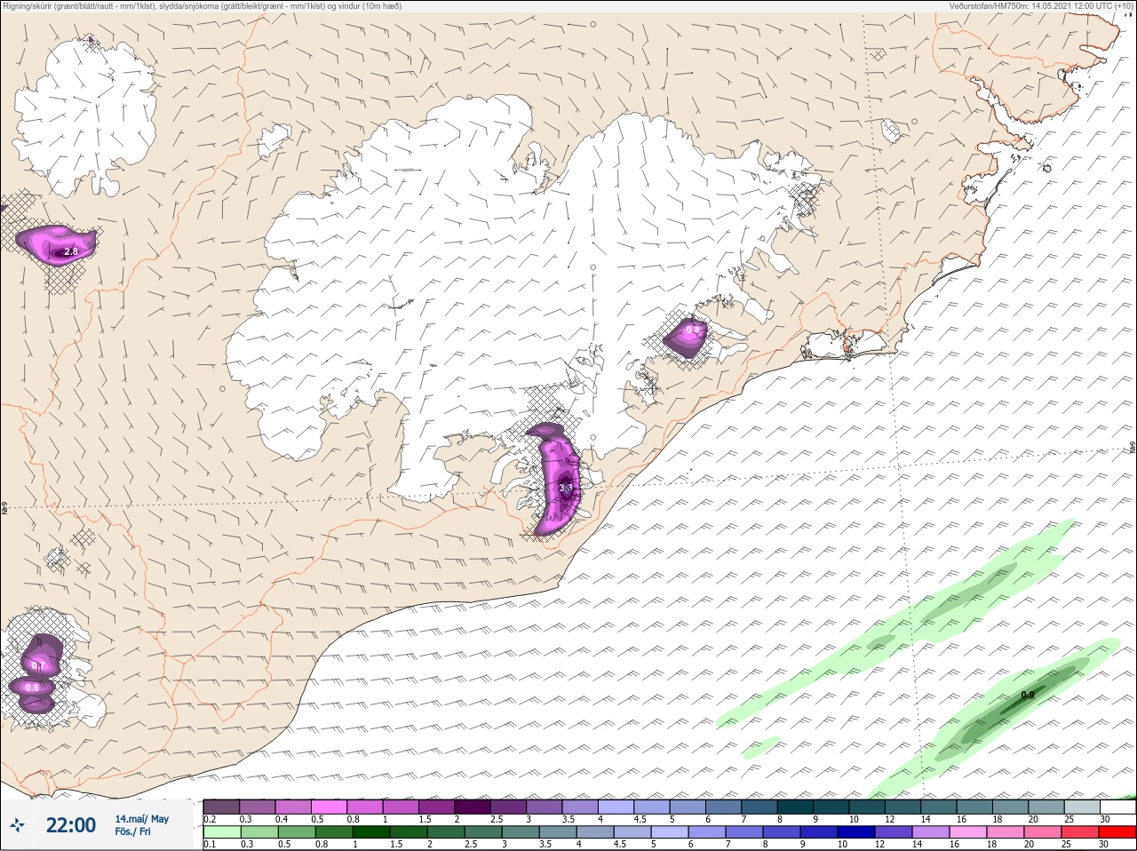This screenshot has height=851, width=1137.
Task: Click the lower scale swatch labeled 3
Action: 522,832
